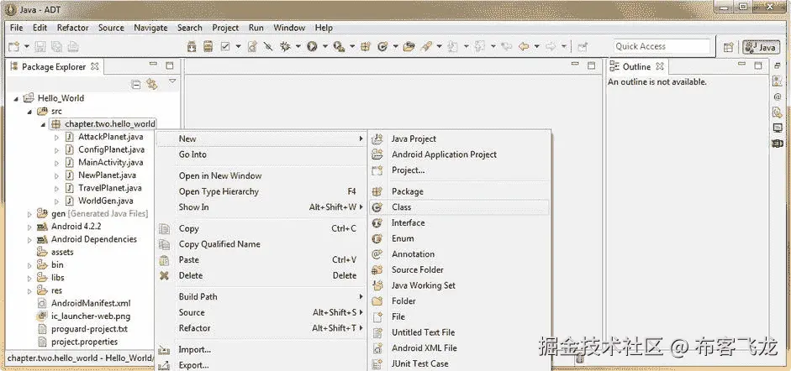Select WorldGen.java in the tree
The image size is (791, 371).
(105, 201)
